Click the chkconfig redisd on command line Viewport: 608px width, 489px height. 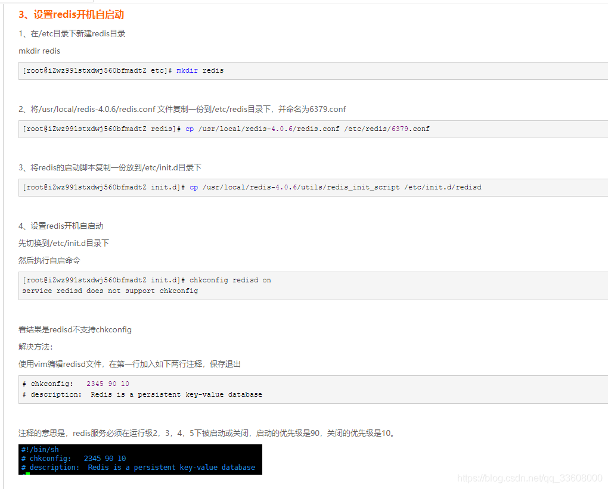147,280
